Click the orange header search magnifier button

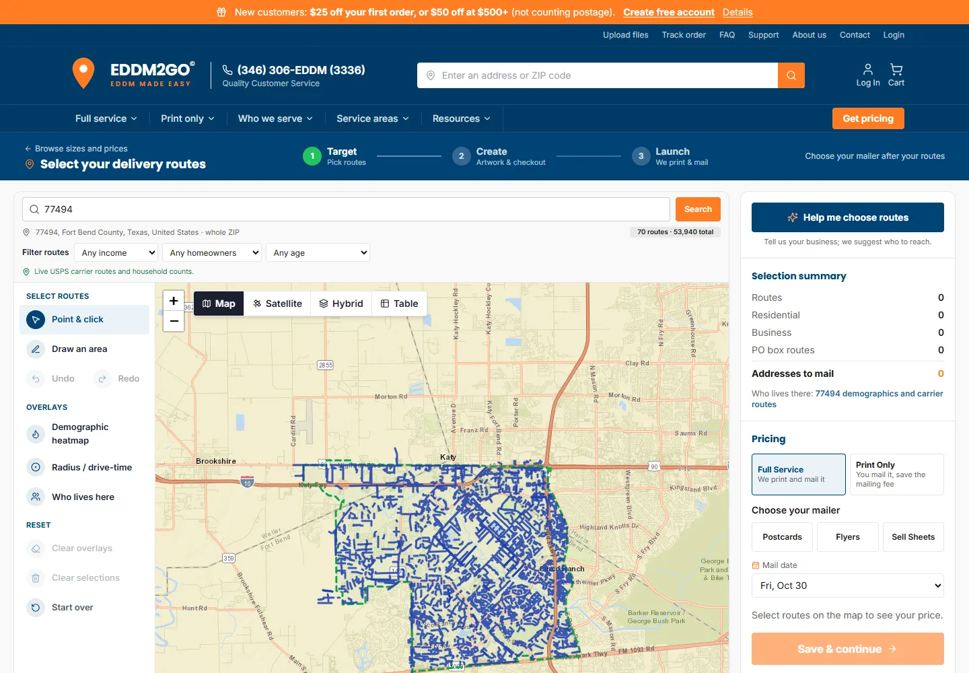click(x=791, y=75)
